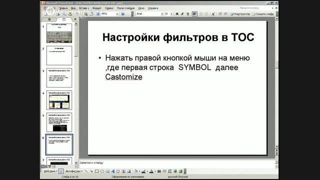Select slide 3 thumbnail

59,78
